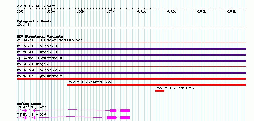254x121 pixels.
Task: Open the dgv3425n223 (Sedlazeck2020) label
Action: coord(40,58)
